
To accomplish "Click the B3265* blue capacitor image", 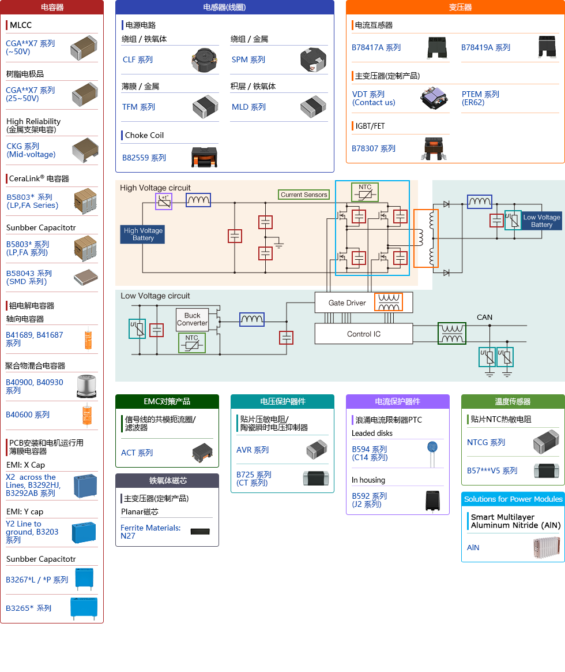I will point(84,609).
